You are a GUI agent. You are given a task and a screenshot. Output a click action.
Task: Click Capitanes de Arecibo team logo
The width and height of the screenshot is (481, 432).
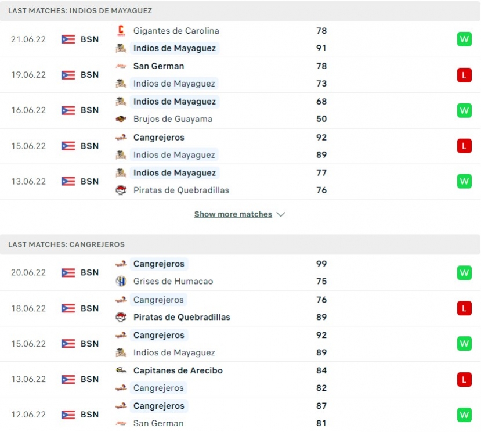coord(121,370)
